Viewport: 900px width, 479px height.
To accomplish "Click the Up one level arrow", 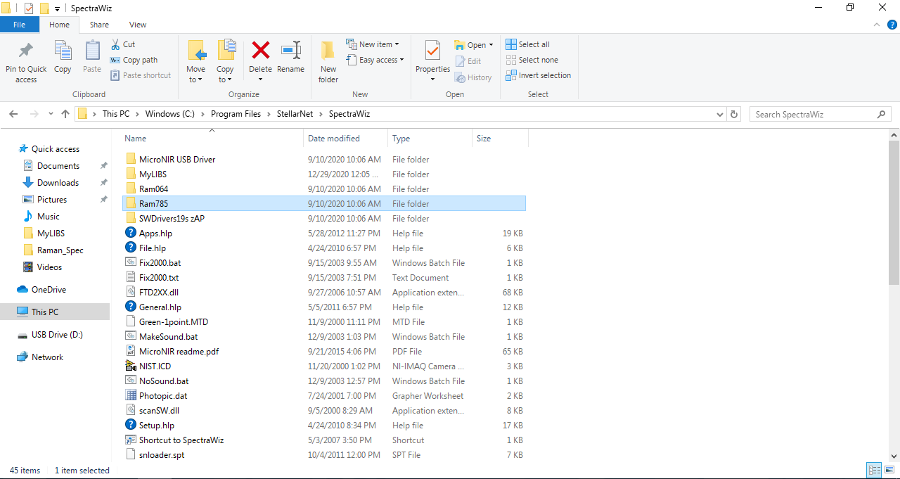I will click(65, 114).
